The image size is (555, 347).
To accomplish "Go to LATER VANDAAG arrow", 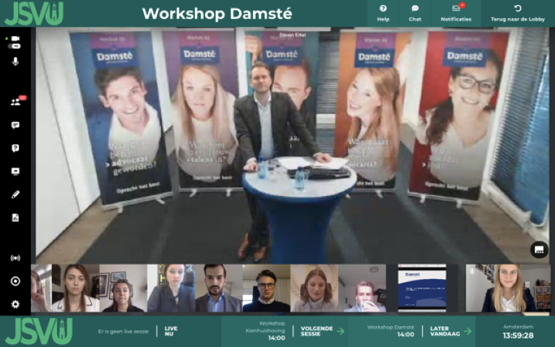I will click(468, 331).
